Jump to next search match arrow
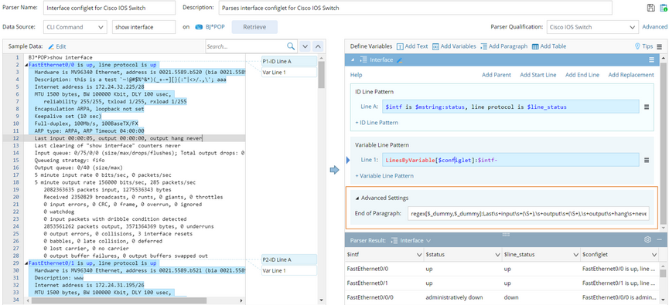This screenshot has height=305, width=669. coord(305,46)
